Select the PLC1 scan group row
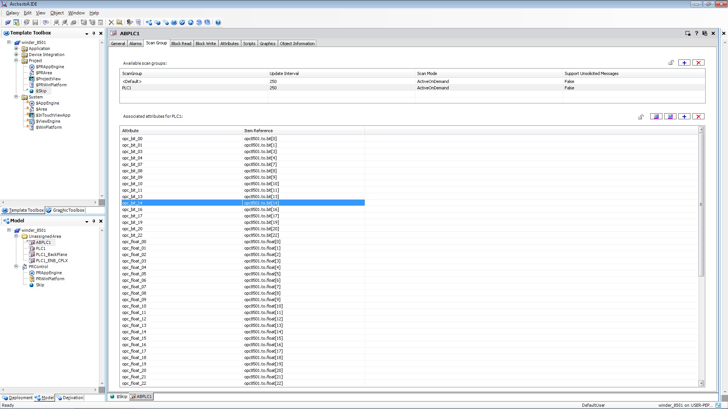 [x=127, y=88]
